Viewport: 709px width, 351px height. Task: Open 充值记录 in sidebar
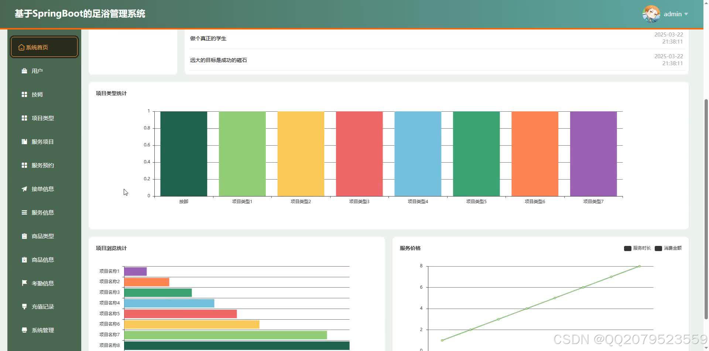(44, 306)
